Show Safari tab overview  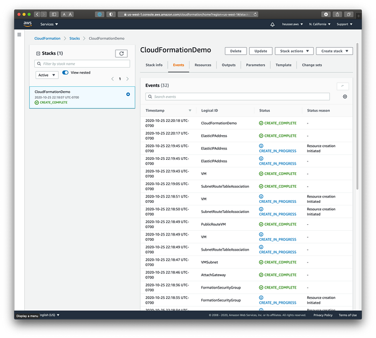349,14
